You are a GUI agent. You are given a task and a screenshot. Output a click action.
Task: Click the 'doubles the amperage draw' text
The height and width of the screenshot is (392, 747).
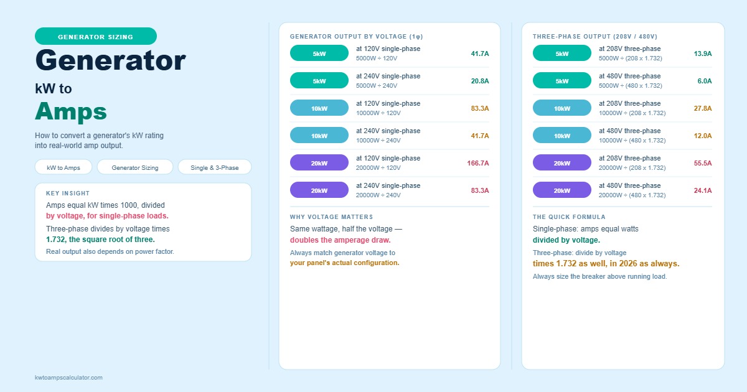point(340,240)
